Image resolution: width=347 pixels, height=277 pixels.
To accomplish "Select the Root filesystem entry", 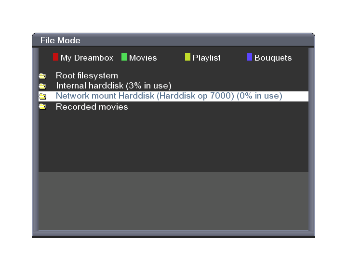I will click(x=173, y=76).
